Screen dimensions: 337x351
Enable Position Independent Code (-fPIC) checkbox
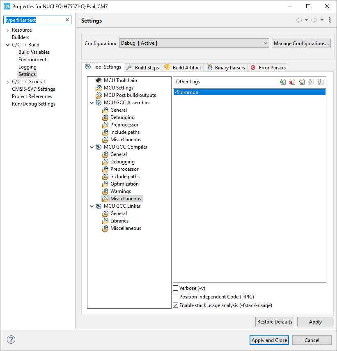pyautogui.click(x=176, y=296)
